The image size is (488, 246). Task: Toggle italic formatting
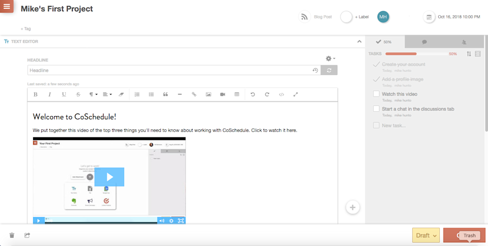[x=49, y=94]
